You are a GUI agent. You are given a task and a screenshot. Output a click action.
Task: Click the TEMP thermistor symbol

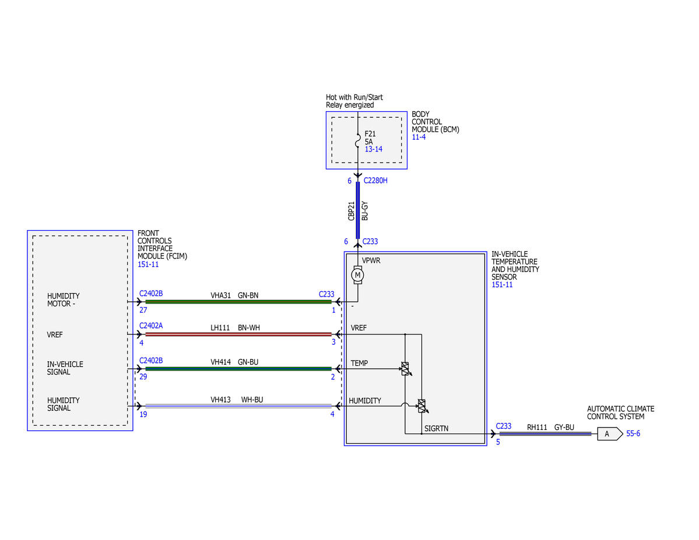tap(406, 369)
